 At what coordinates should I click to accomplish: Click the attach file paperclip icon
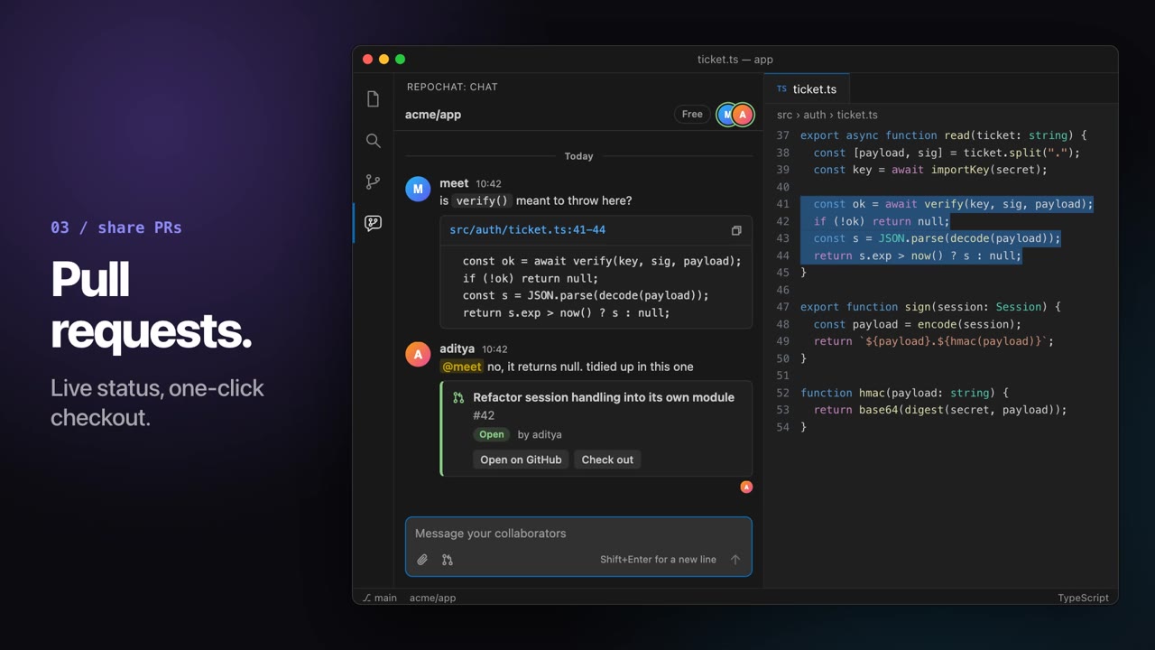pyautogui.click(x=422, y=560)
